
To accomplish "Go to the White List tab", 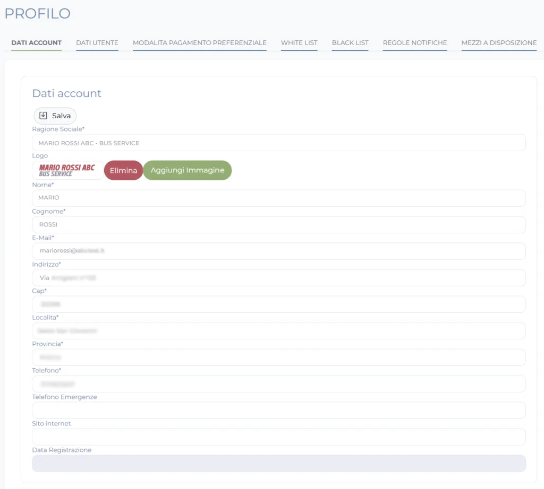I will tap(299, 43).
